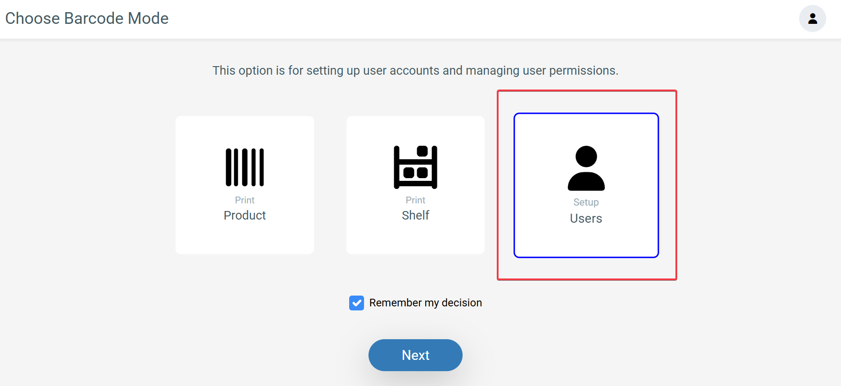Click the barcode icon in Product card
Image resolution: width=841 pixels, height=386 pixels.
point(245,167)
